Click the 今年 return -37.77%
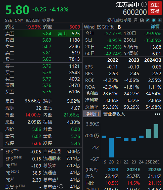The image size is (163, 190). tap(113, 34)
